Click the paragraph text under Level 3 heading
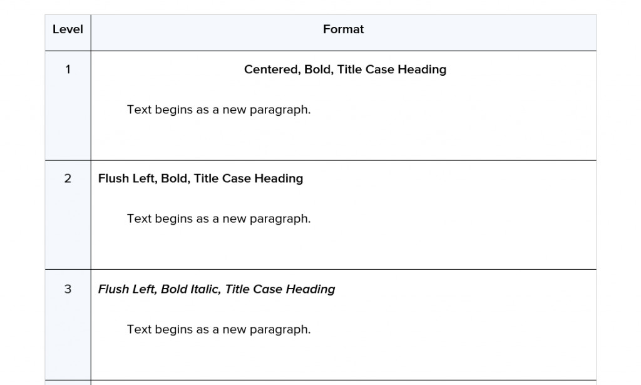Image resolution: width=641 pixels, height=385 pixels. coord(218,330)
